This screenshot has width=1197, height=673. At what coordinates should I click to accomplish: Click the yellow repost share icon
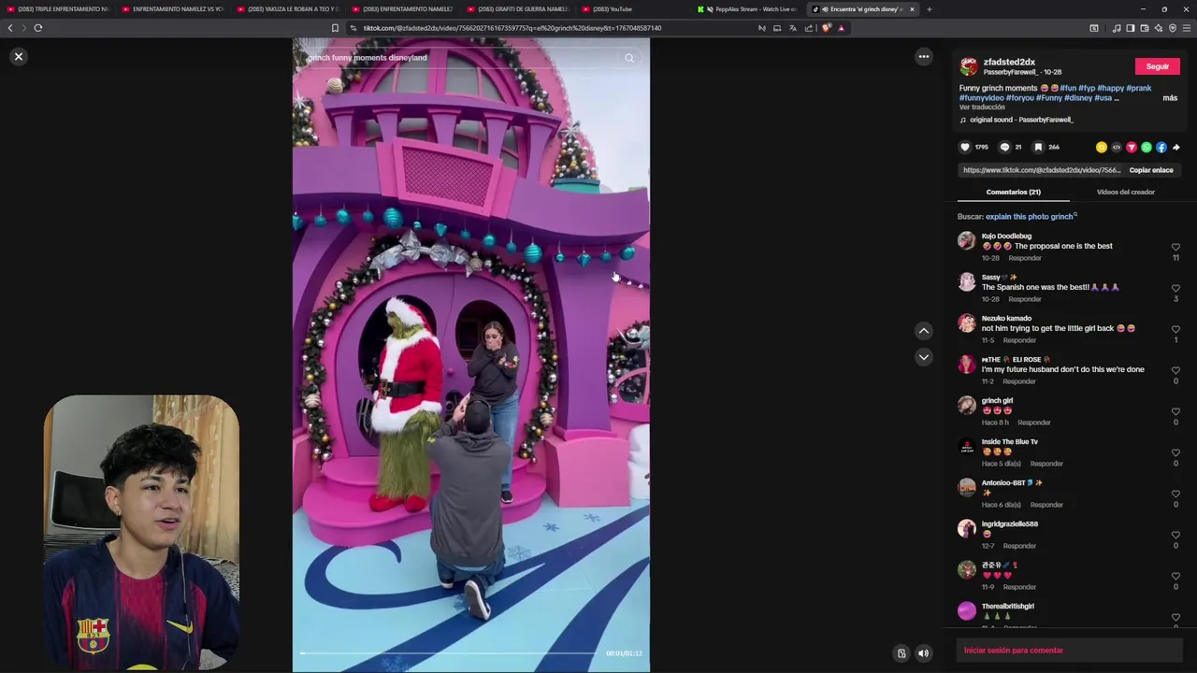point(1101,147)
